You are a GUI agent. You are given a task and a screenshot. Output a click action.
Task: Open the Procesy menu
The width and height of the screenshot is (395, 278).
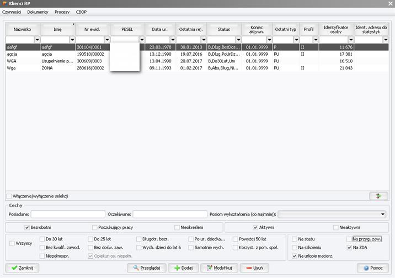tap(62, 12)
